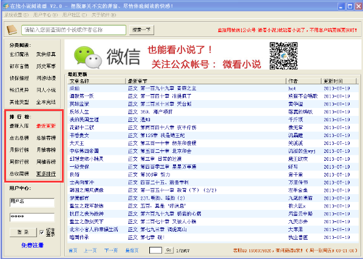Open the 最近更新 ranking link
Screen dimensions: 363x259
tap(46, 126)
